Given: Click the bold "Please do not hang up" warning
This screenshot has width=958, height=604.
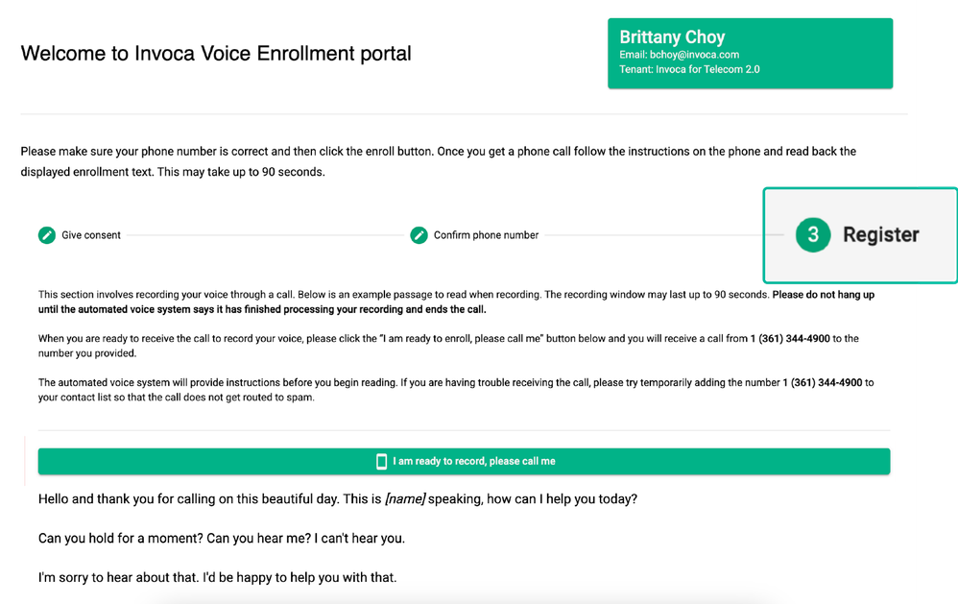Looking at the screenshot, I should [x=823, y=295].
